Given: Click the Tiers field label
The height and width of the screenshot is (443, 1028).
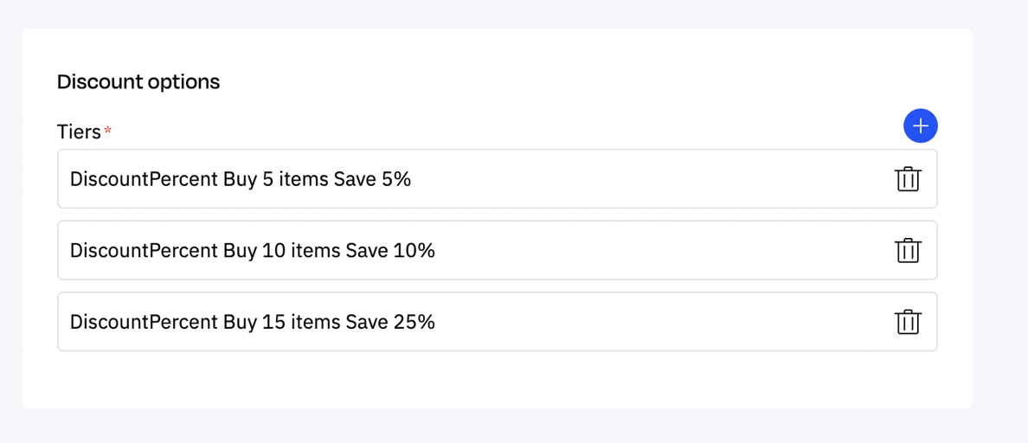Looking at the screenshot, I should pyautogui.click(x=79, y=132).
